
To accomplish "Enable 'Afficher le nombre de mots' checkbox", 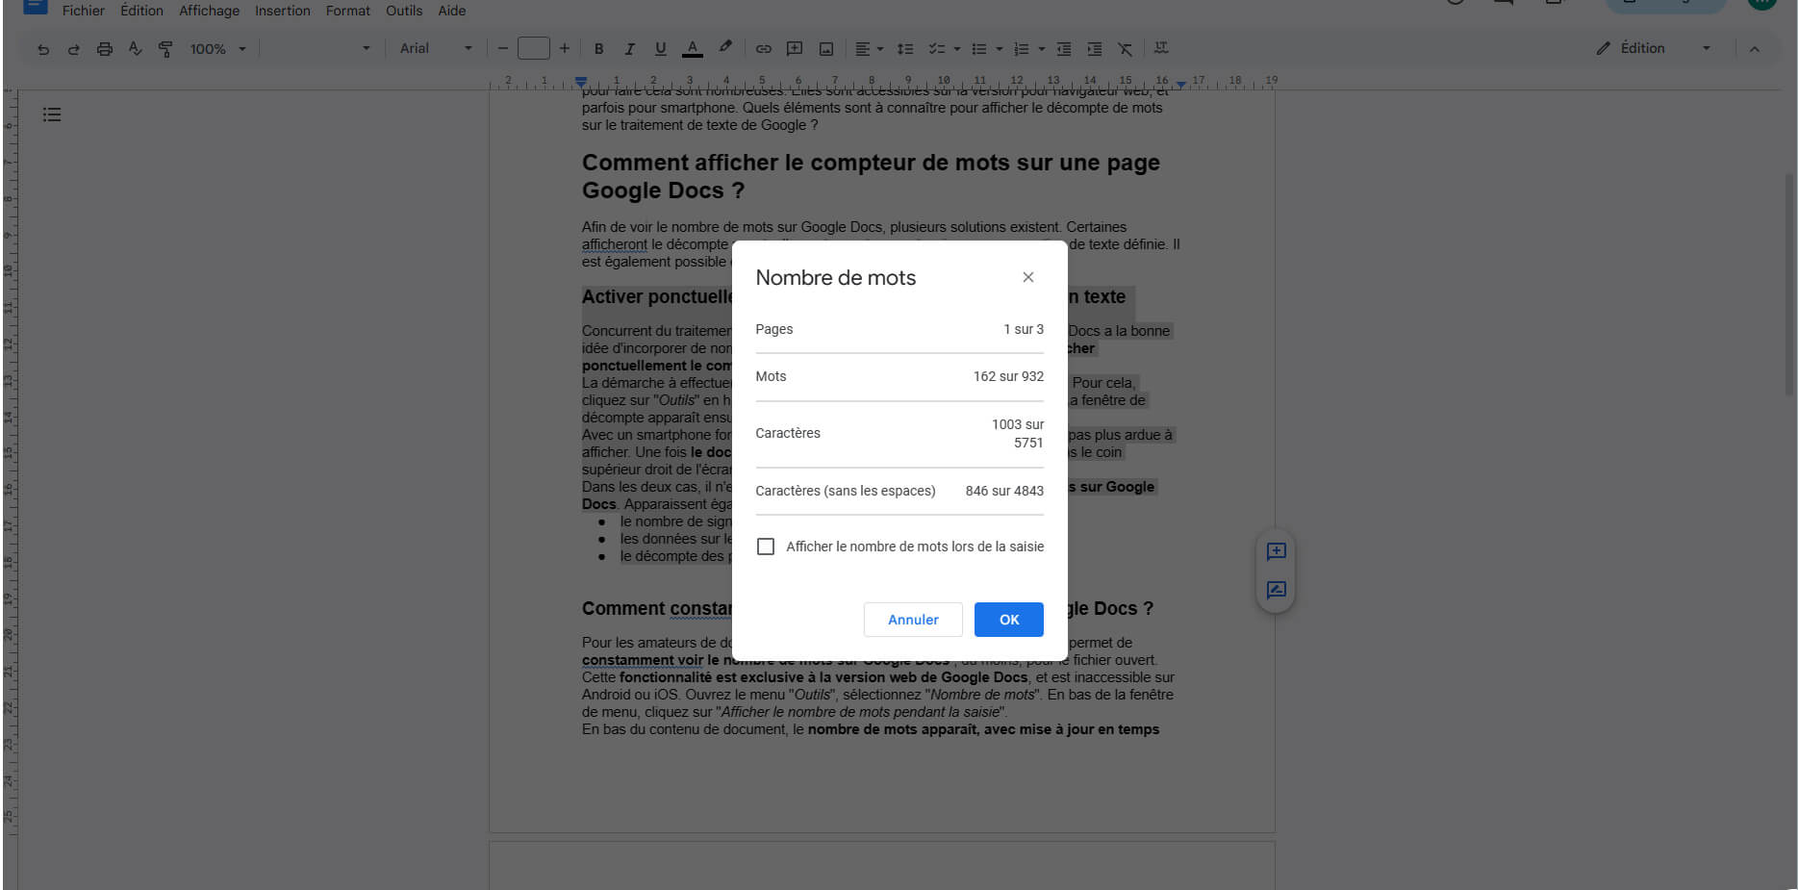I will point(766,547).
